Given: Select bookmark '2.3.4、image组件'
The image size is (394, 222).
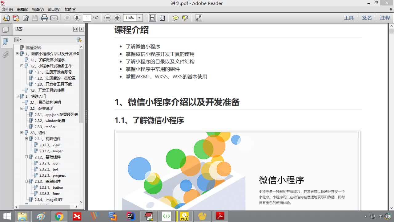Looking at the screenshot, I should tap(49, 200).
